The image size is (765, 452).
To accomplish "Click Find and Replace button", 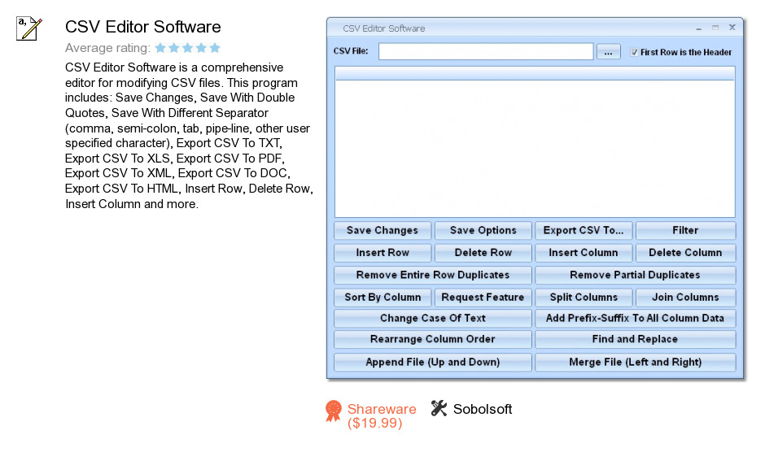I will click(x=636, y=339).
